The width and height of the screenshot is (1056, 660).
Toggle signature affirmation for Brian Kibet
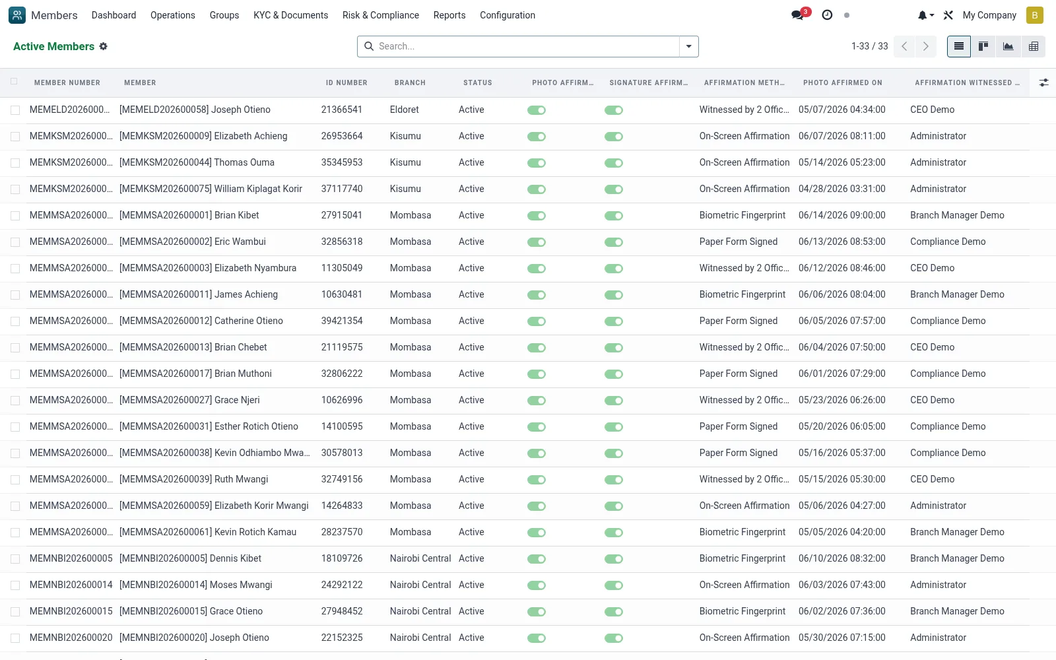coord(614,216)
